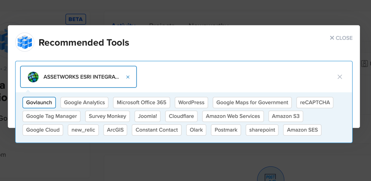Close the Recommended Tools dialog

[341, 38]
